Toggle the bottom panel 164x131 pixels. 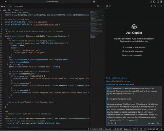pos(158,2)
